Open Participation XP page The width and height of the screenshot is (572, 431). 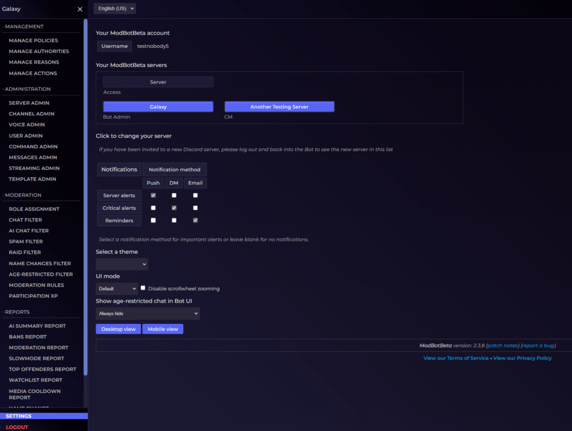coord(33,296)
